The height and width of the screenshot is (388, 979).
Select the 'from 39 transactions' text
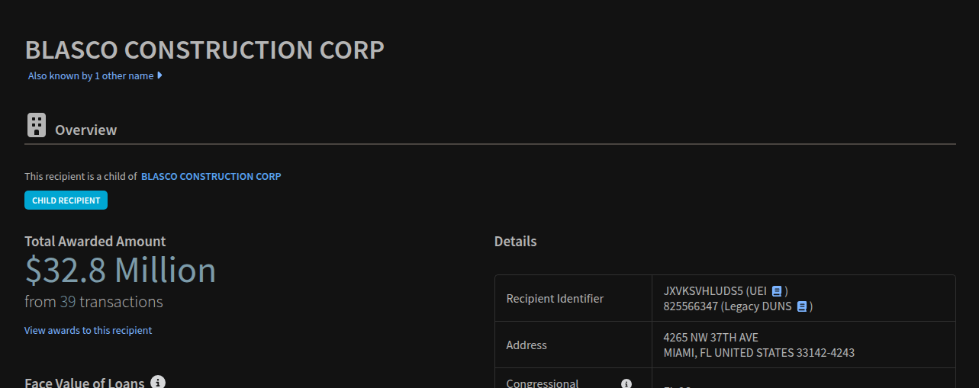tap(94, 302)
